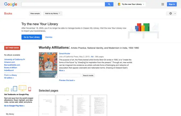Click the Sign in button

coord(172,4)
